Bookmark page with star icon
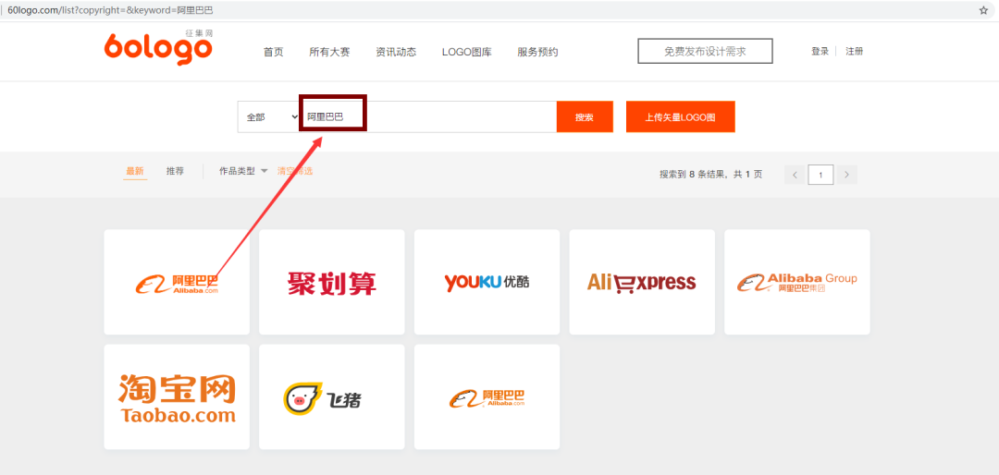 [x=983, y=10]
